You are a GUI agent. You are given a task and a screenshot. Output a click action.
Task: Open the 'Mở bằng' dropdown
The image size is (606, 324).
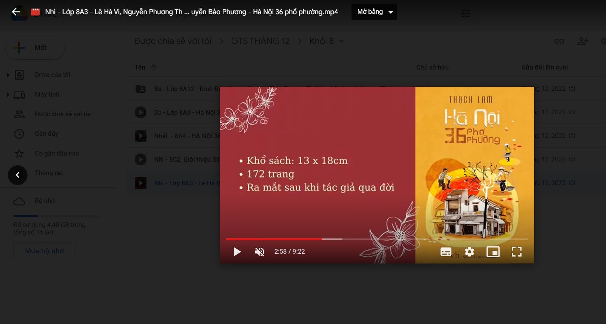pyautogui.click(x=374, y=12)
